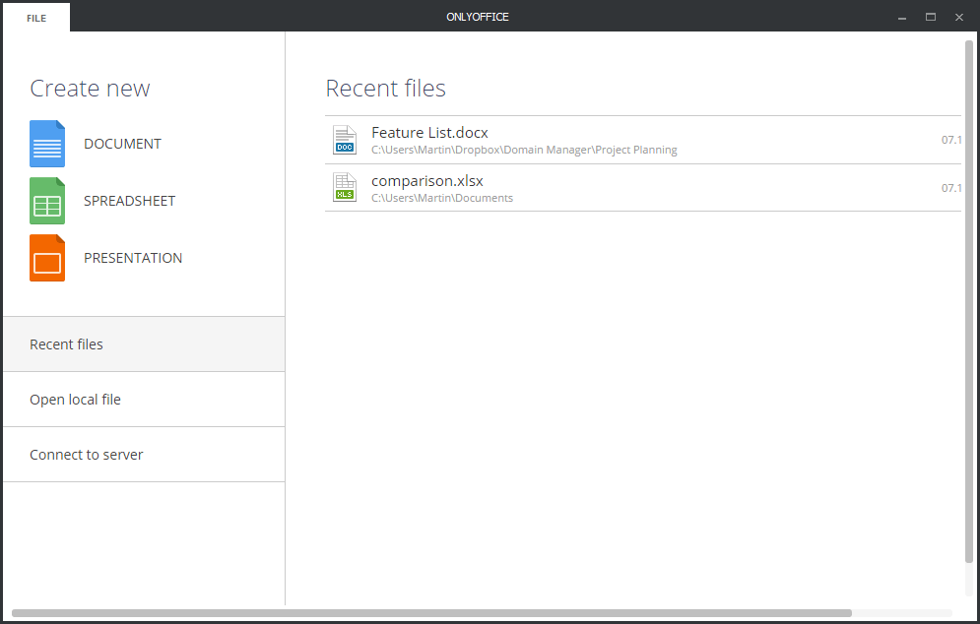
Task: Create a new SPREADSHEET via its label
Action: click(x=129, y=201)
